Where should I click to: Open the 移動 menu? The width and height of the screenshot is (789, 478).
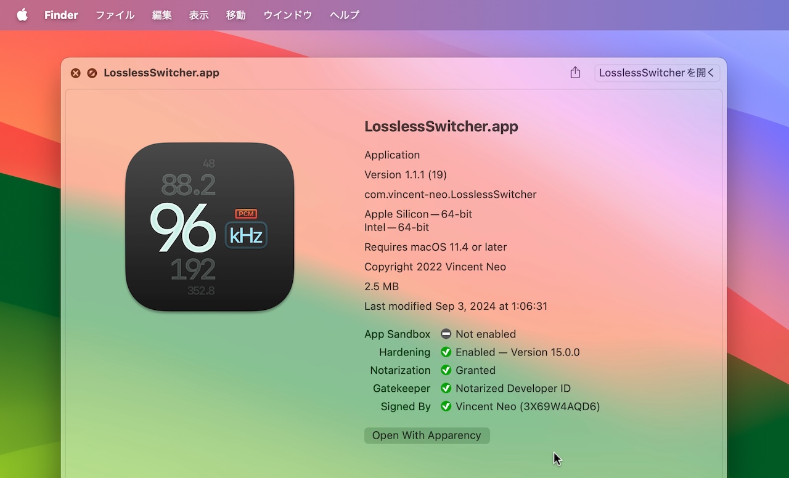(236, 15)
